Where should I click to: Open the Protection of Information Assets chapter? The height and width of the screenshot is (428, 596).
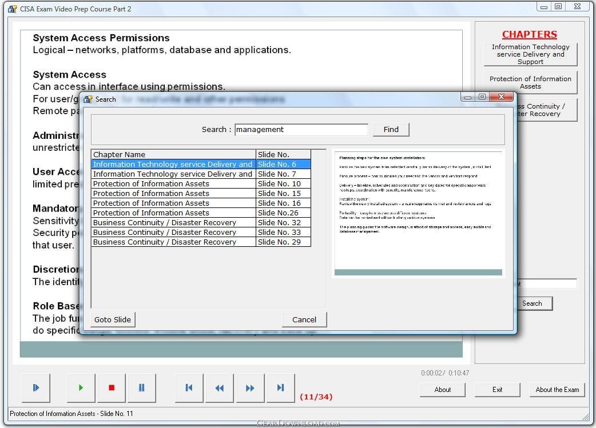[x=530, y=82]
